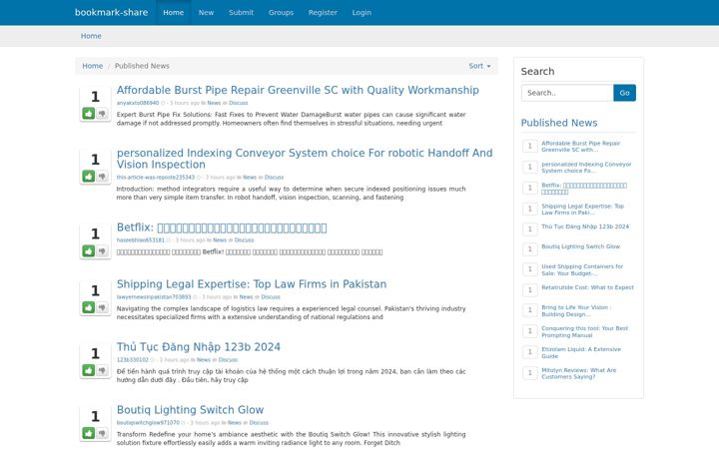
Task: Downvote the Betflix post
Action: (x=102, y=250)
